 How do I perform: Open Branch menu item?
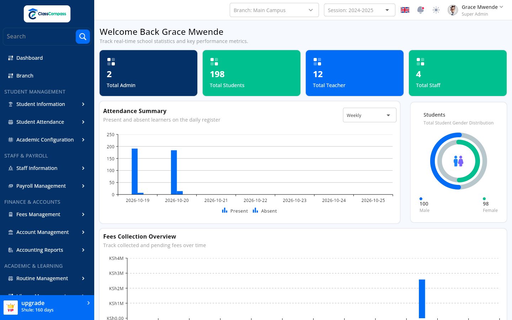47,76
